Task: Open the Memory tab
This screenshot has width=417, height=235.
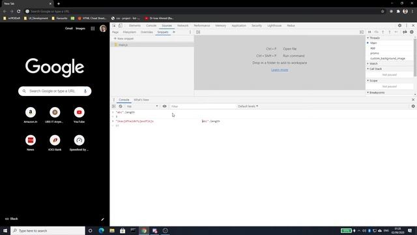Action: coord(221,25)
